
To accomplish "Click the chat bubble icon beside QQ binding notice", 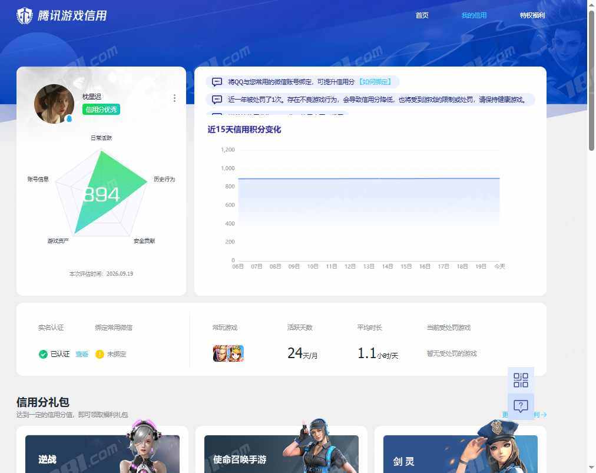I will [217, 82].
